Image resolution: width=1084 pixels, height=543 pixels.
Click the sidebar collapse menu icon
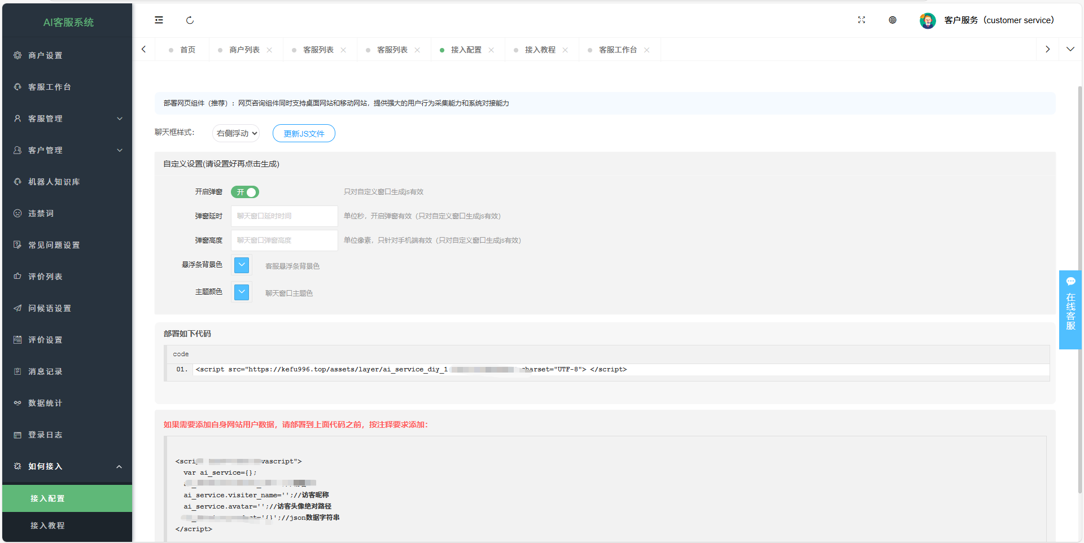pyautogui.click(x=159, y=20)
